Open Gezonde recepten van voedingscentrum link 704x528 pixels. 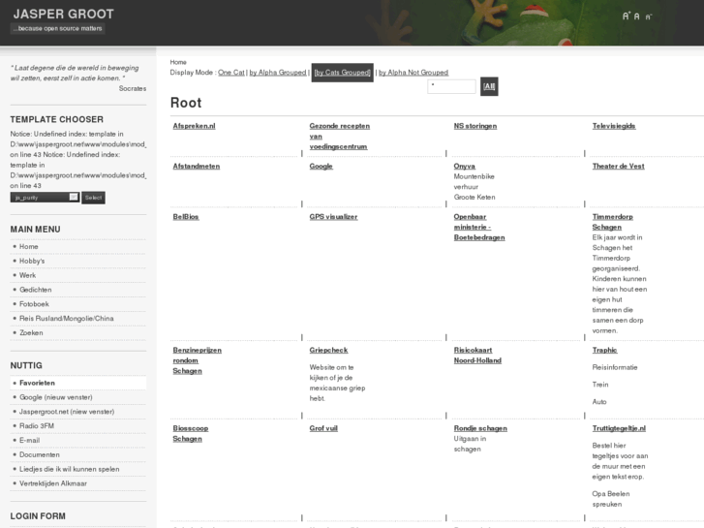click(x=340, y=137)
